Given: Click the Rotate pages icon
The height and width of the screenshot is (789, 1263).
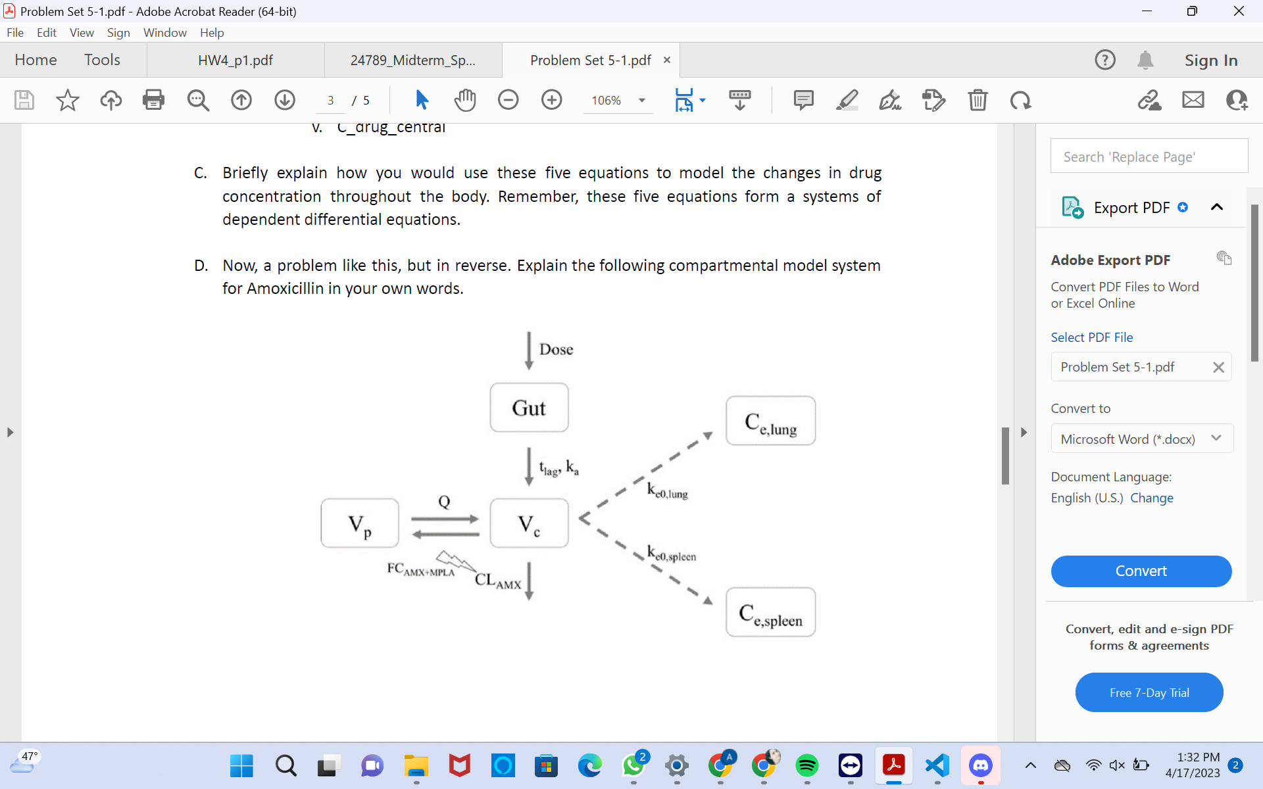Looking at the screenshot, I should pyautogui.click(x=1020, y=100).
